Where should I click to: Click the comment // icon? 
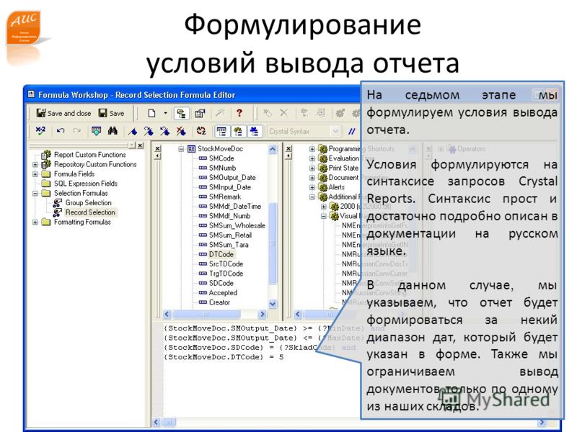351,131
